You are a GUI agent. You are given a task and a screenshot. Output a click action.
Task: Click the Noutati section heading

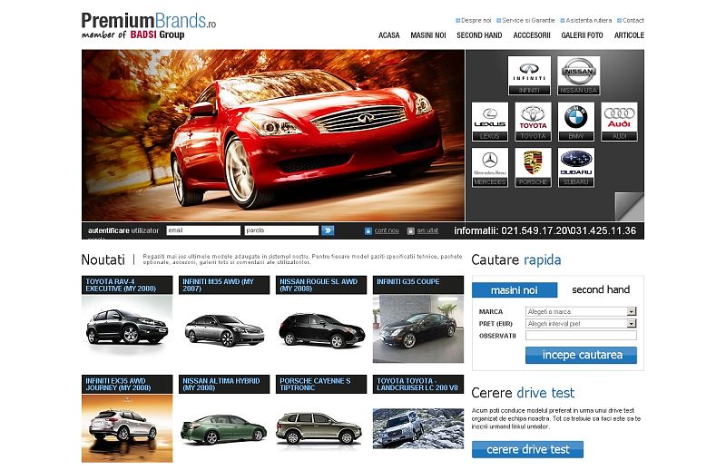coord(103,259)
